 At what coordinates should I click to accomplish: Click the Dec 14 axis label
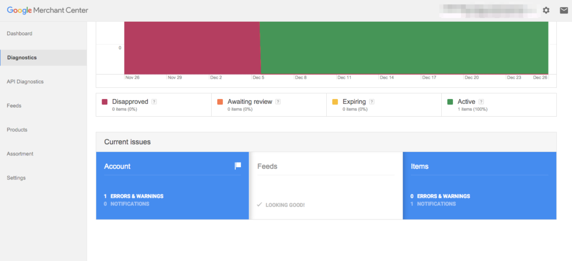tap(387, 78)
